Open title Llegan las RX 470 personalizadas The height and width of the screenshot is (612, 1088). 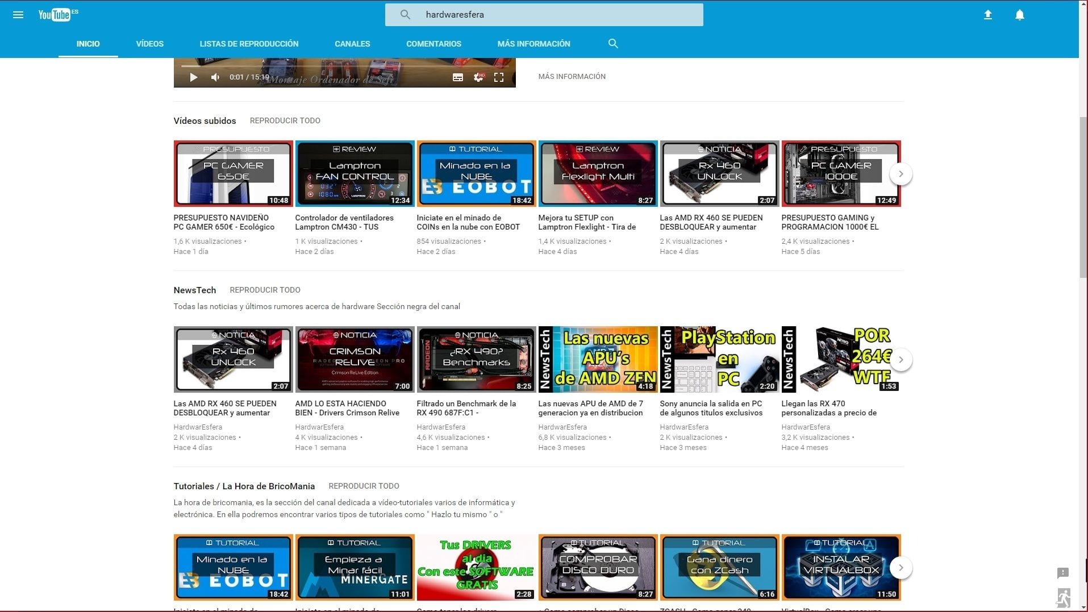(x=829, y=408)
